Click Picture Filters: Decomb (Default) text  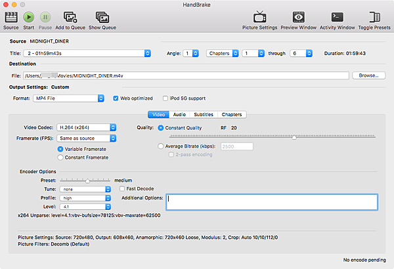click(54, 244)
